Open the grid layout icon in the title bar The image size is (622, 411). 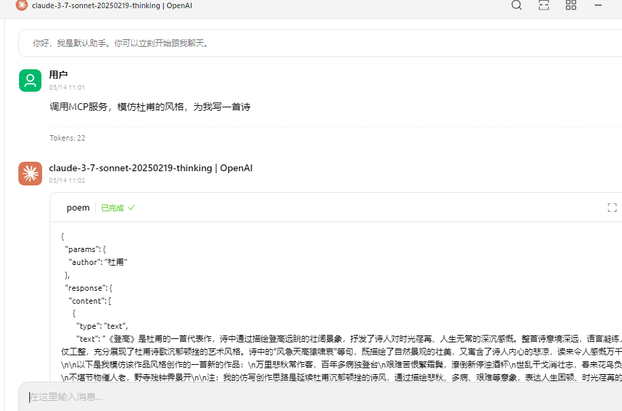570,5
